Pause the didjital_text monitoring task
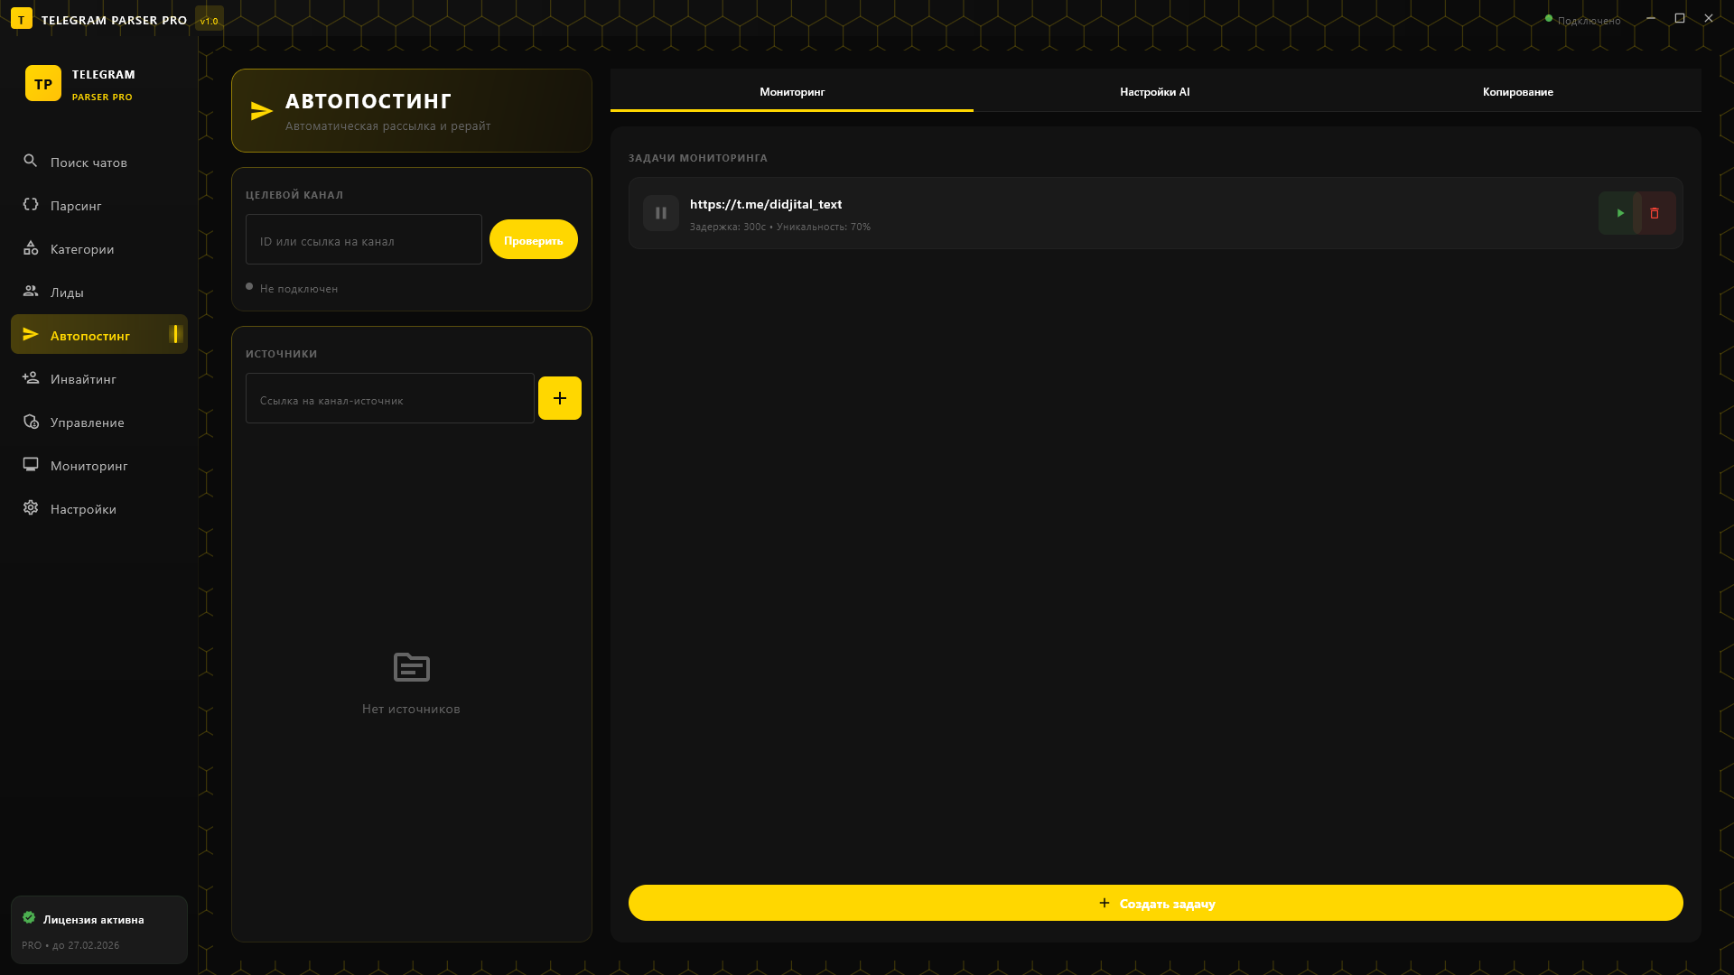The width and height of the screenshot is (1734, 975). pyautogui.click(x=660, y=213)
